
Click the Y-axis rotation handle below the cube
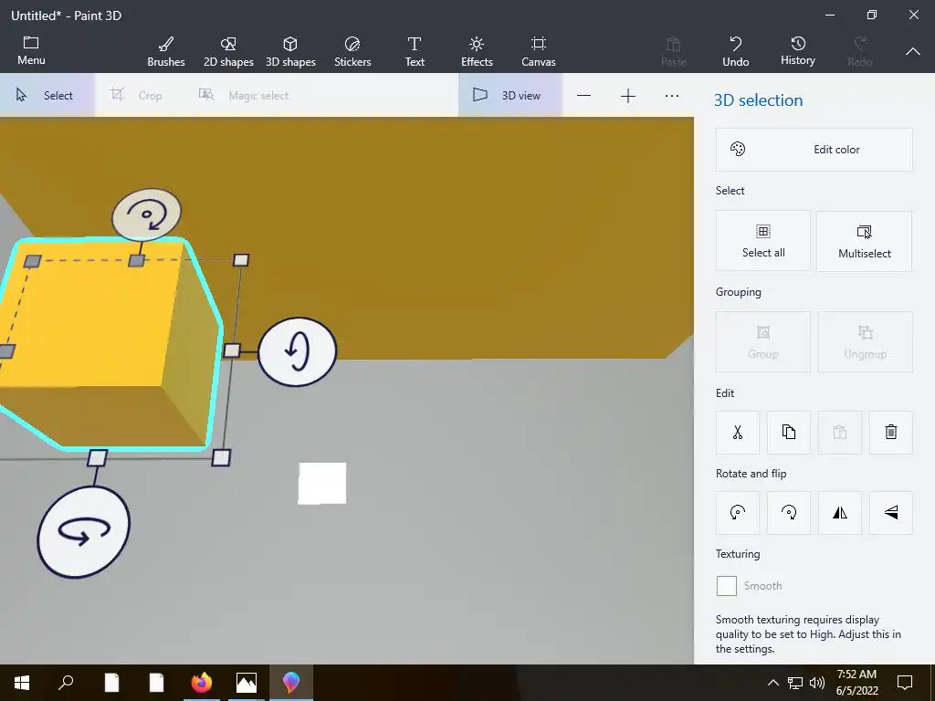click(x=83, y=532)
